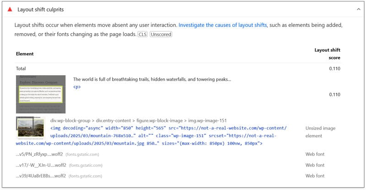Click the CLS metric badge
This screenshot has width=366, height=190.
143,34
